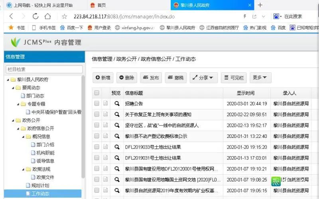Open the 分享 dropdown button
The height and width of the screenshot is (199, 319).
tap(204, 78)
